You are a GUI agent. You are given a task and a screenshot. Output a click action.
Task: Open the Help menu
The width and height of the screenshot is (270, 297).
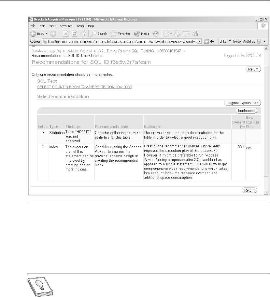pyautogui.click(x=91, y=26)
